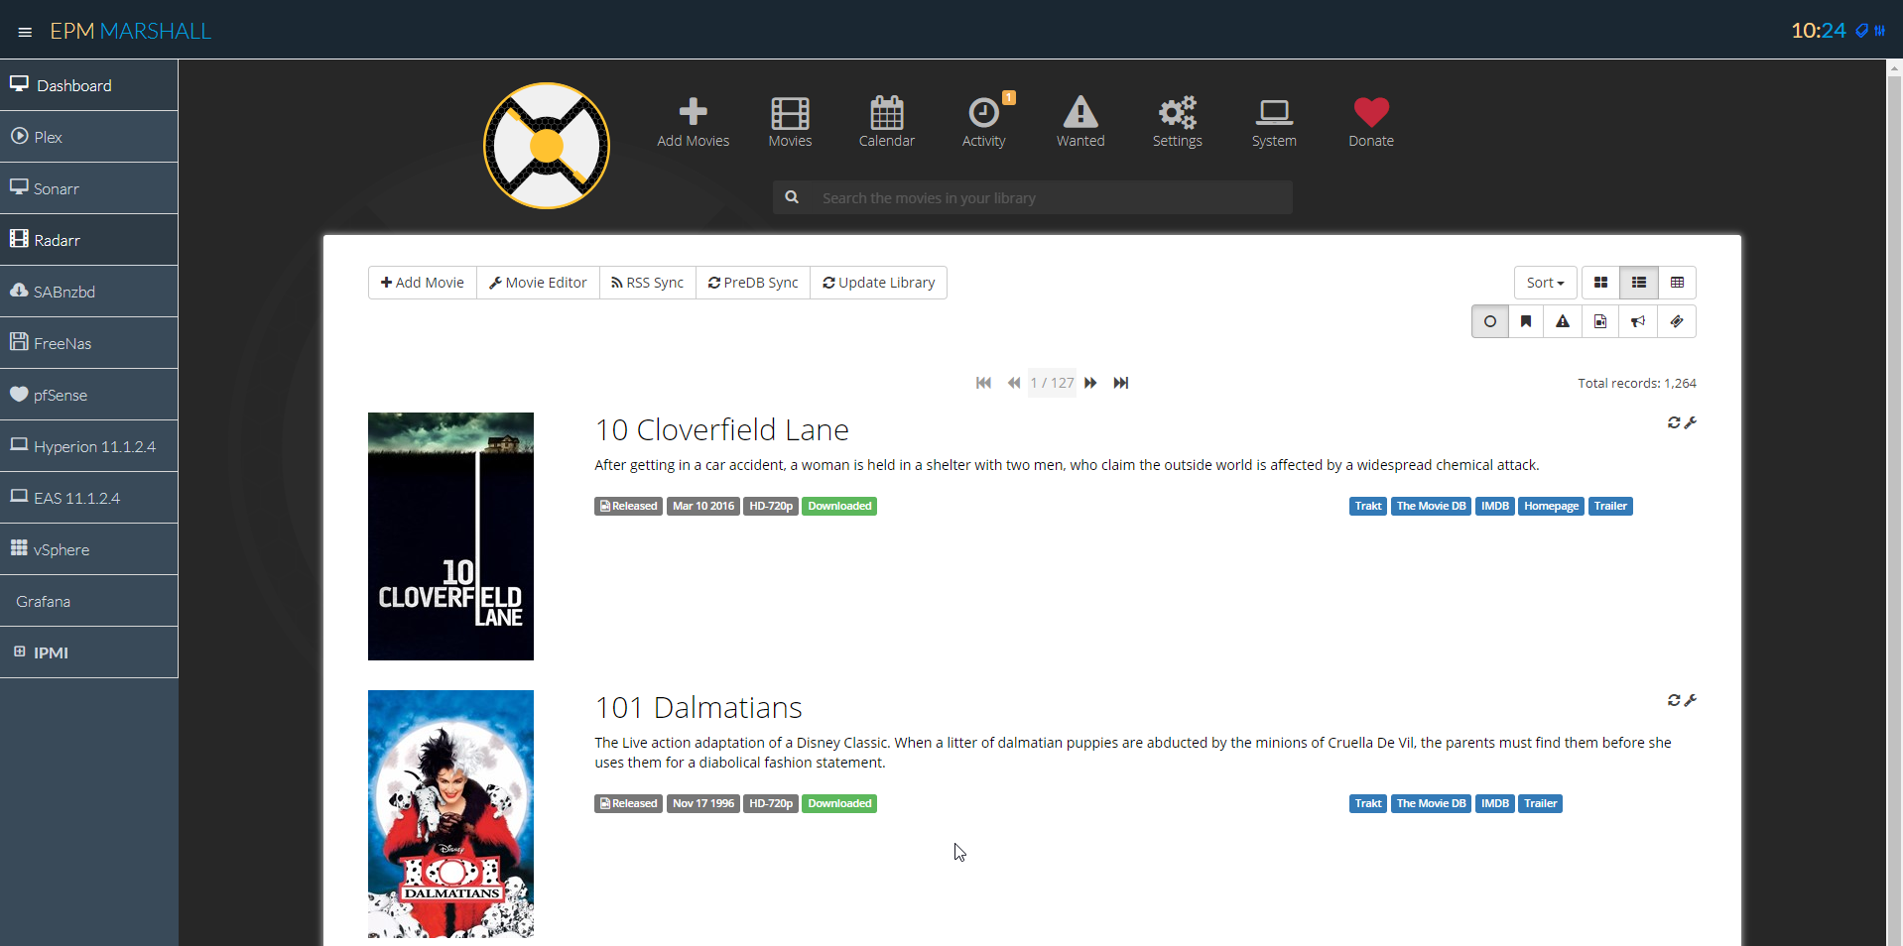Click the Donate heart
The image size is (1903, 946).
[x=1371, y=123]
